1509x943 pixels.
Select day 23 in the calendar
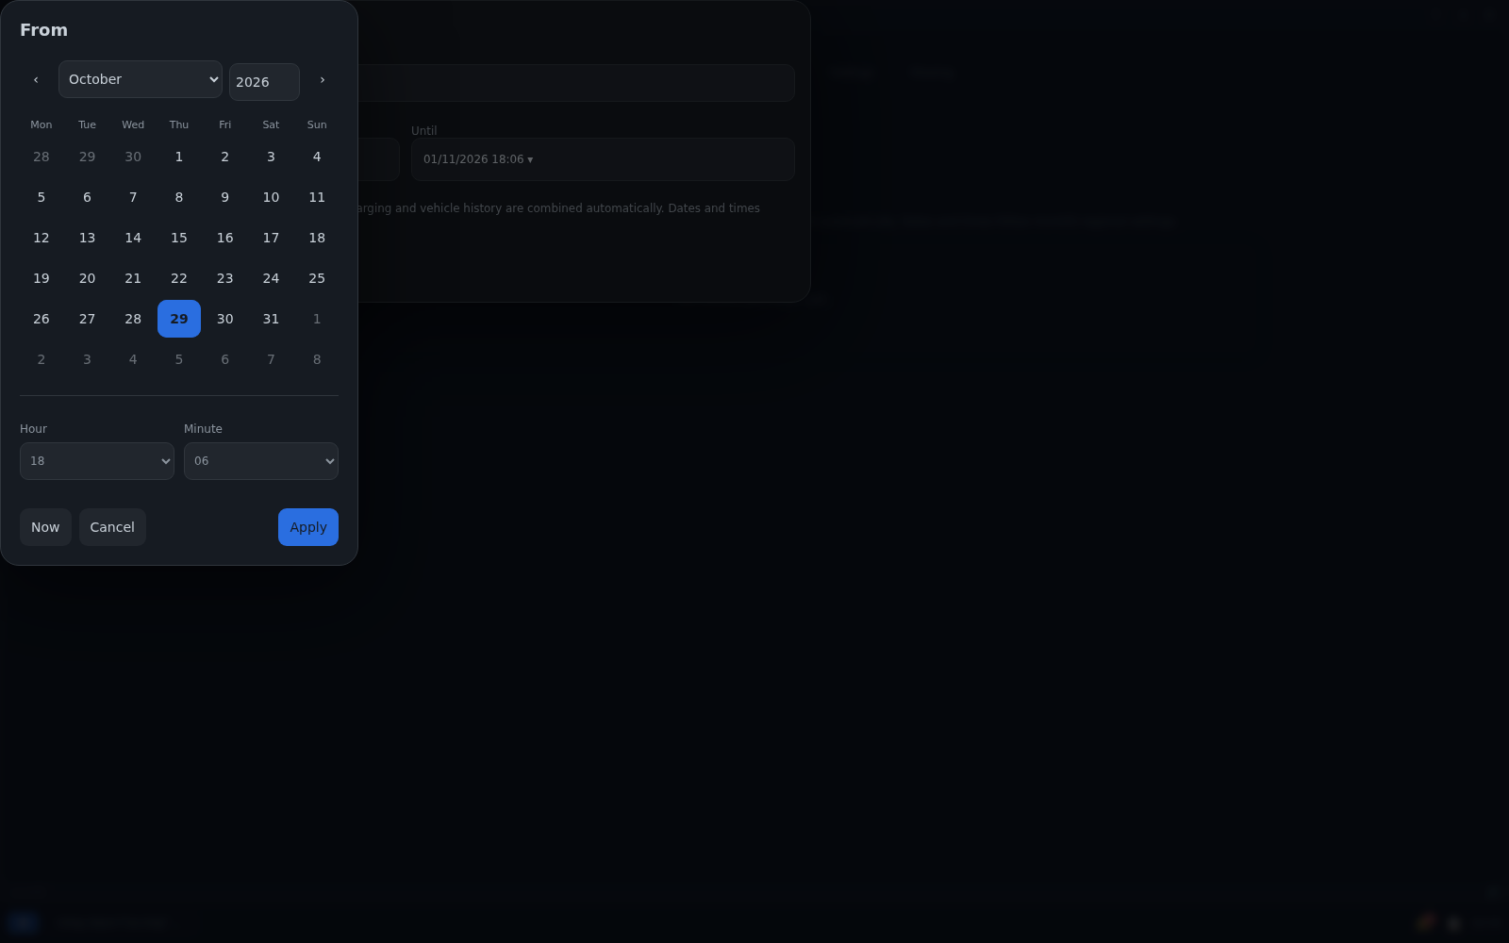coord(224,278)
